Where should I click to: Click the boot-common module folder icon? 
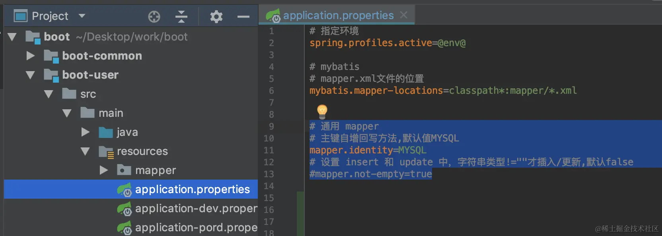pyautogui.click(x=51, y=56)
